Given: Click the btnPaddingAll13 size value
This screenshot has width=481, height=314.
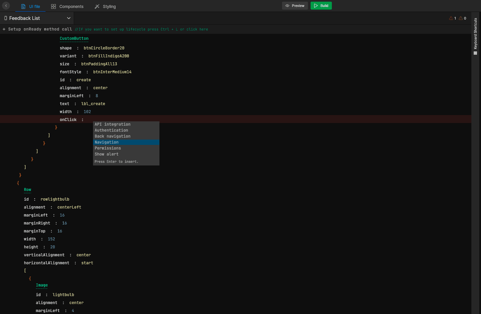Looking at the screenshot, I should pyautogui.click(x=99, y=64).
